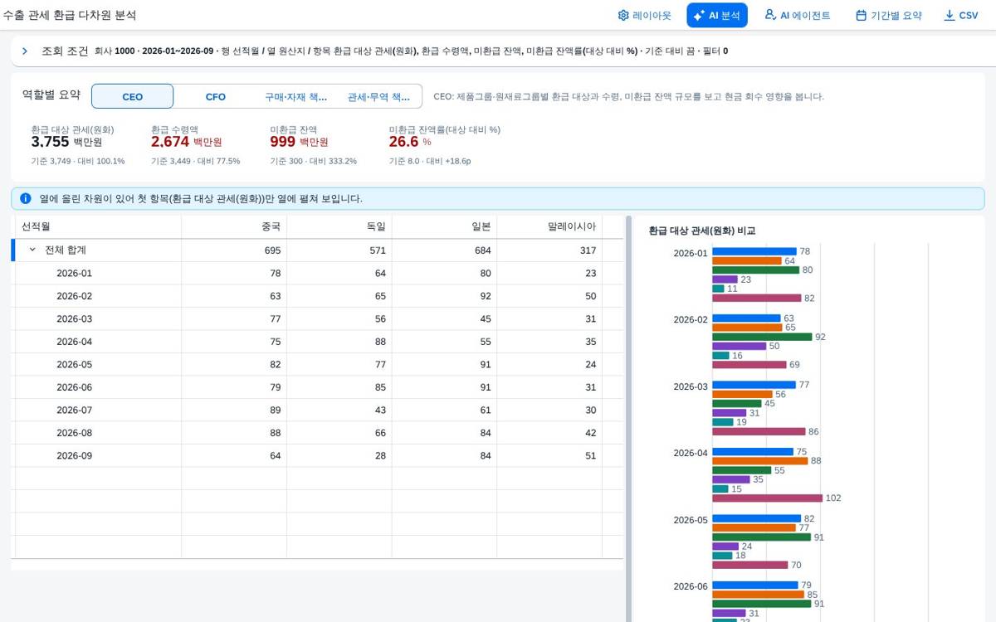Select the 2026-07 table row label

tap(74, 410)
